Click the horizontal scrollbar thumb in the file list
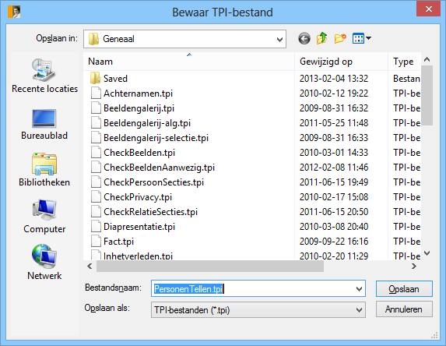446x346 pixels. tap(210, 267)
